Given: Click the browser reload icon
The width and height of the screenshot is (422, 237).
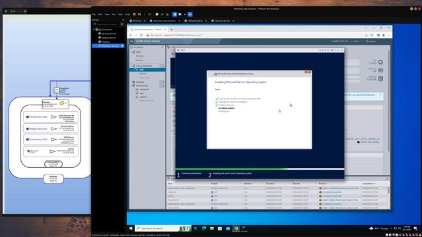Looking at the screenshot, I should click(141, 35).
